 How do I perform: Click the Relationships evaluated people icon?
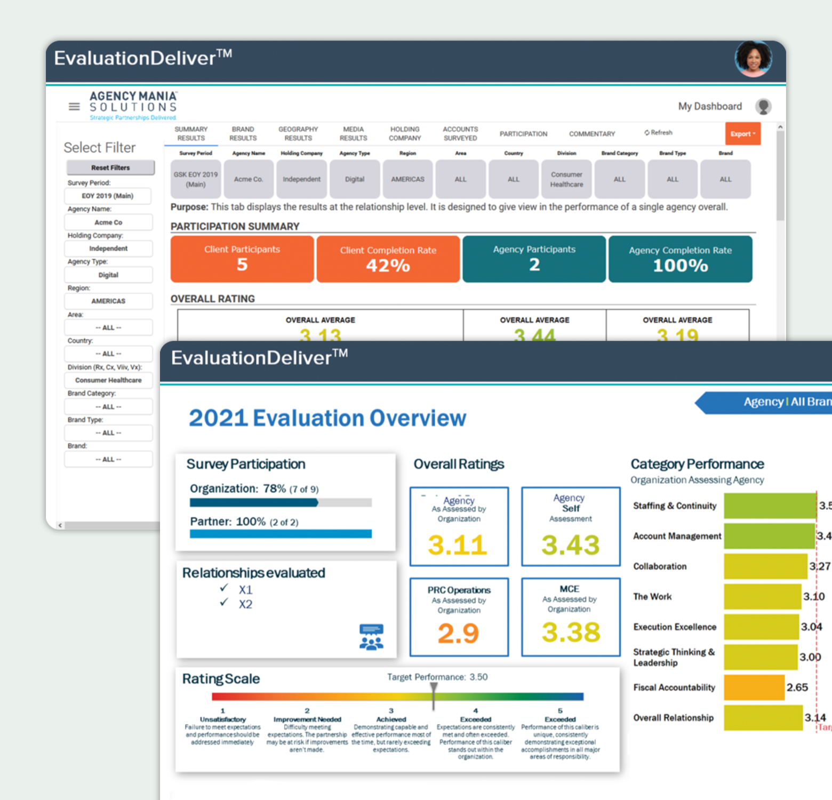click(370, 638)
